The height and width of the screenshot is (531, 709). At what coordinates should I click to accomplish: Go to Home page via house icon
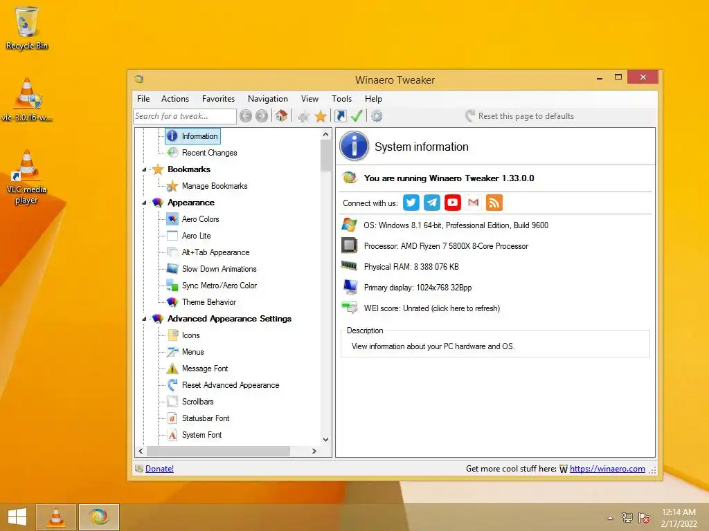coord(281,116)
